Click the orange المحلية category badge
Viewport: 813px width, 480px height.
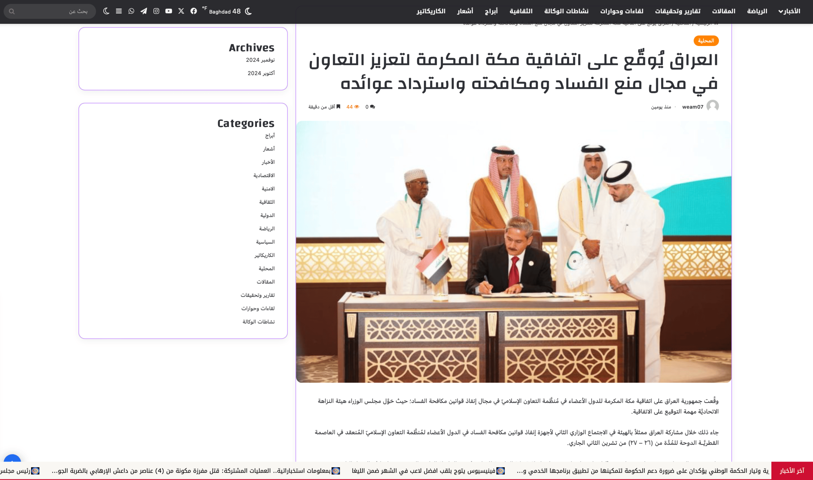(x=706, y=41)
